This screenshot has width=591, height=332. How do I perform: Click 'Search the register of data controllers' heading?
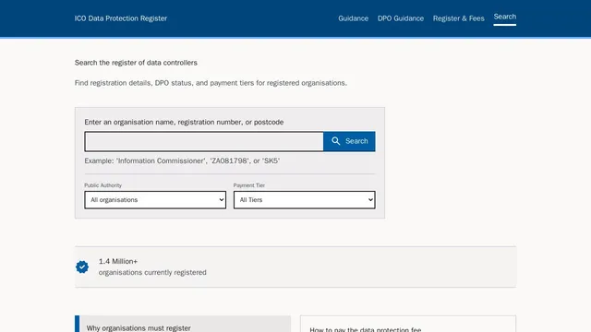(x=136, y=63)
